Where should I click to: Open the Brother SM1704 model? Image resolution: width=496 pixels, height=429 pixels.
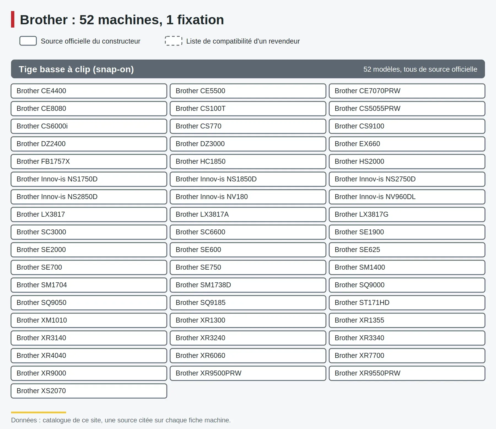[89, 285]
